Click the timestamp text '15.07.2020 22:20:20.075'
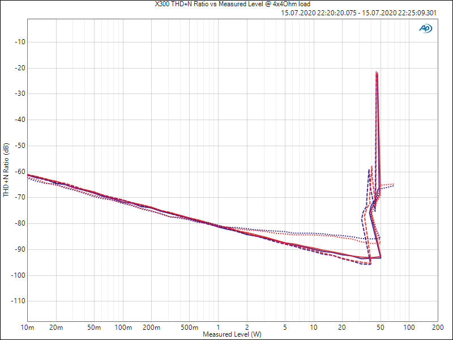Viewport: 453px width, 340px height. click(318, 12)
